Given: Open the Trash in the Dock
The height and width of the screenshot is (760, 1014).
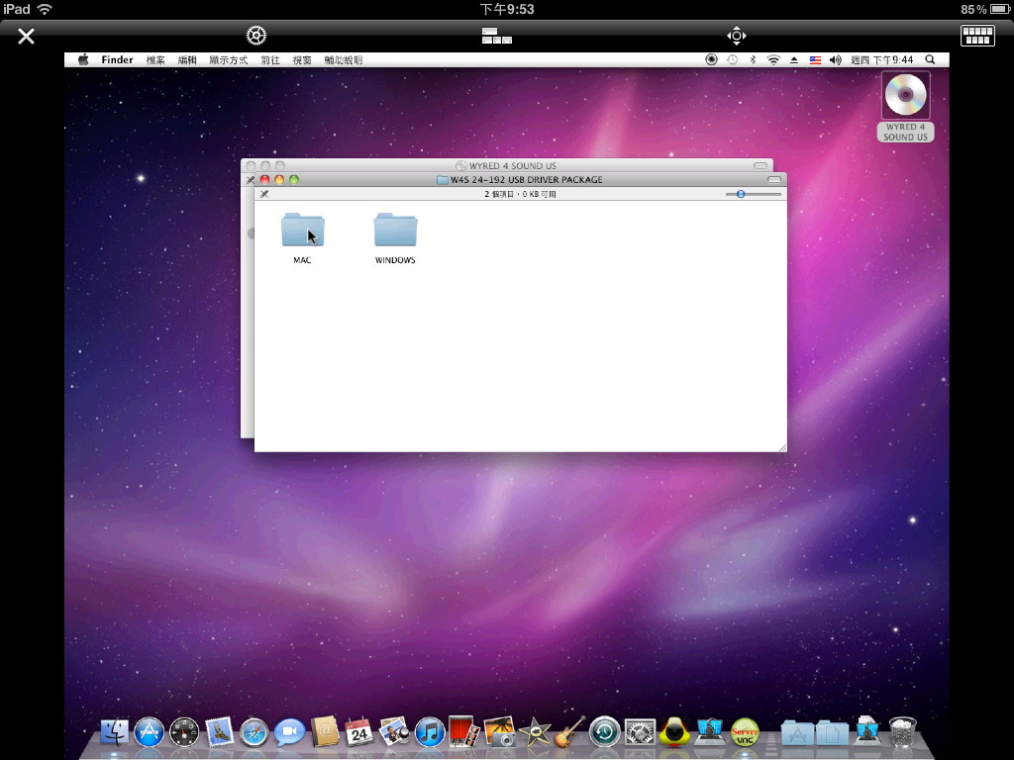Looking at the screenshot, I should [902, 733].
